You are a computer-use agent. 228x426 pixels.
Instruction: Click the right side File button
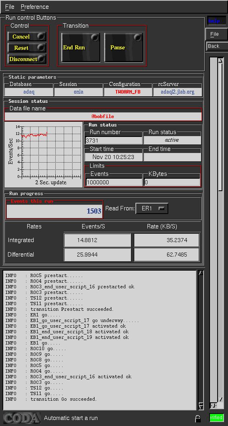[x=216, y=34]
